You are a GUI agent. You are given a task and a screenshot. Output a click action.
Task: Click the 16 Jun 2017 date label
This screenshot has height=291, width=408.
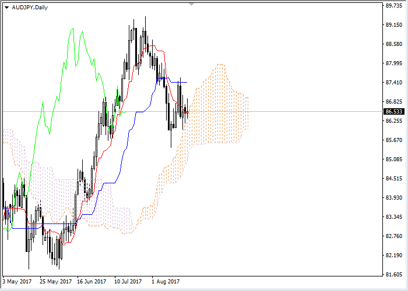pos(92,281)
